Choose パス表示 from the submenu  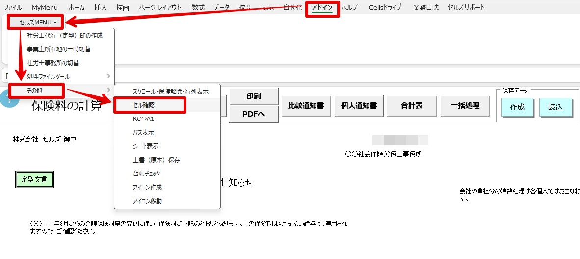pyautogui.click(x=167, y=133)
